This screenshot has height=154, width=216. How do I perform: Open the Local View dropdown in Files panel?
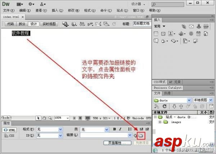point(211,100)
